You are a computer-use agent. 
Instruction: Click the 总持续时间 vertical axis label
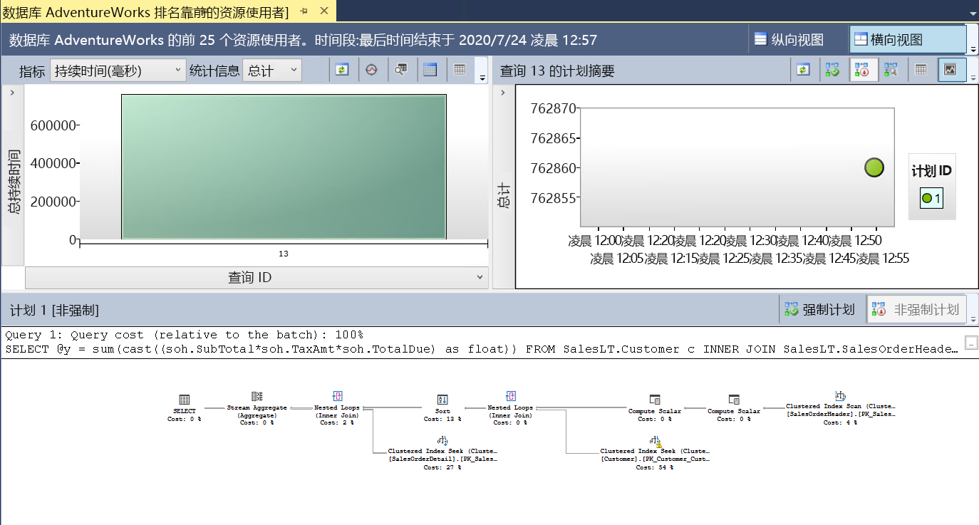pos(14,182)
